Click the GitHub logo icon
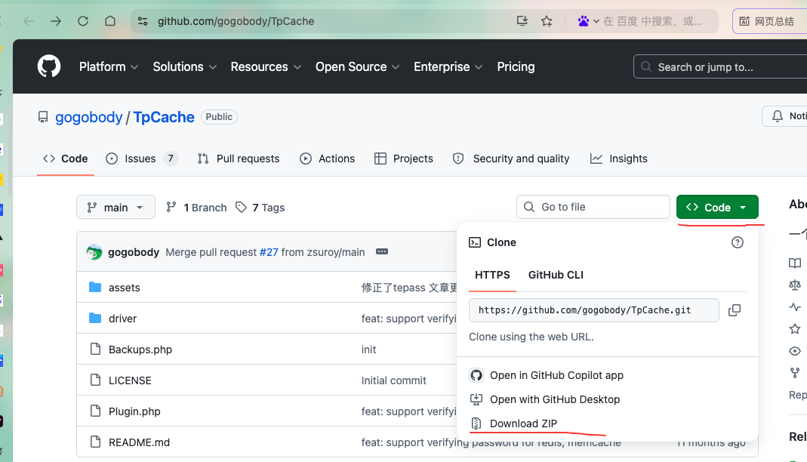807x462 pixels. tap(49, 66)
